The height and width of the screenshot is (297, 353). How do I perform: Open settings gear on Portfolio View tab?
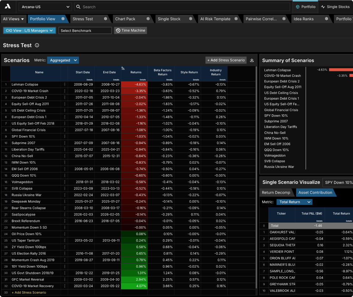pos(63,19)
